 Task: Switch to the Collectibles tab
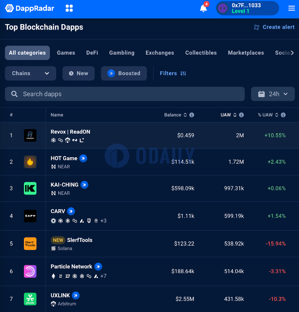coord(201,53)
